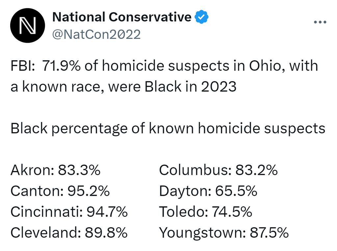Select the Toledo: 74.5% entry
Viewport: 337px width, 251px height.
click(205, 212)
